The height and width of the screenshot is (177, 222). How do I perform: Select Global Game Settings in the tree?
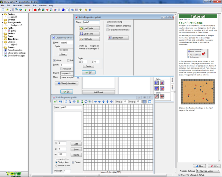17,53
